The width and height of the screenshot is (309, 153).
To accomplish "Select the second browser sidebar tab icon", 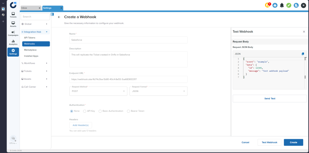I will point(3,15).
